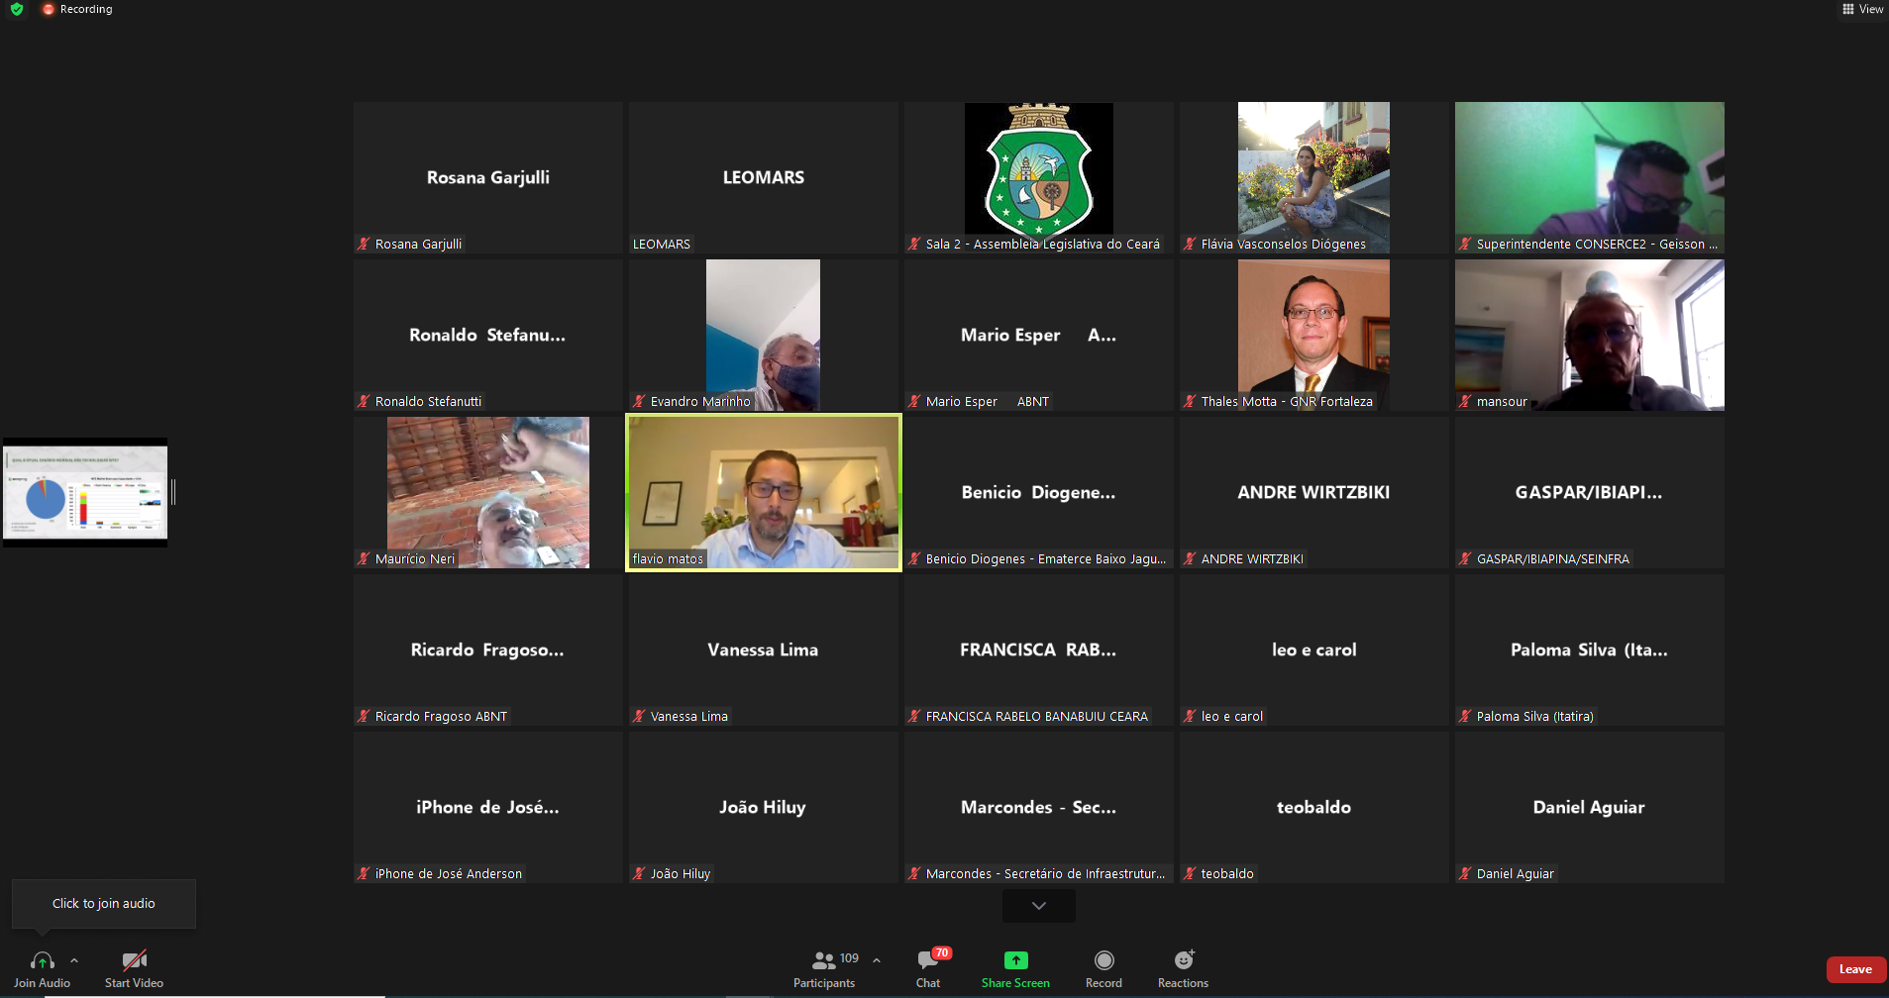Viewport: 1889px width, 998px height.
Task: Leave the meeting
Action: point(1854,969)
